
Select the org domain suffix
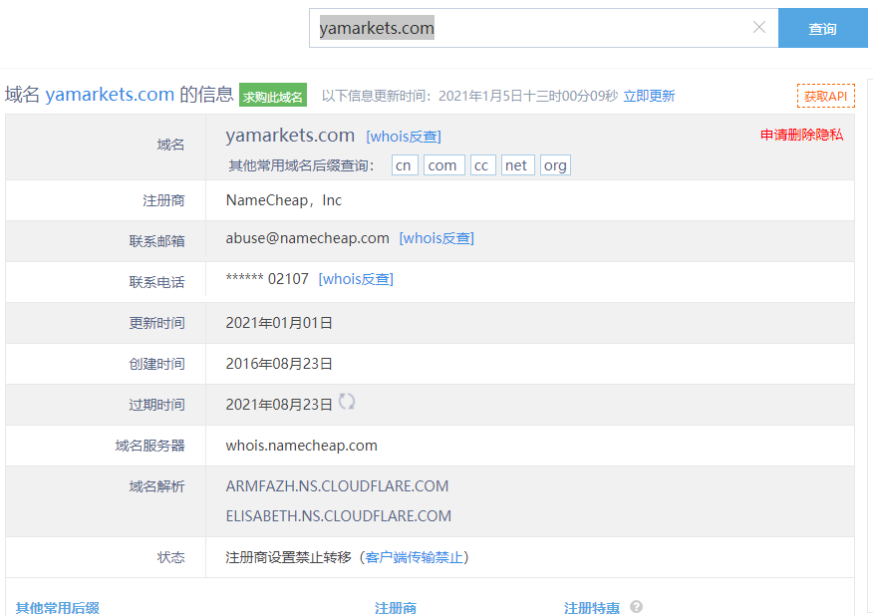555,165
